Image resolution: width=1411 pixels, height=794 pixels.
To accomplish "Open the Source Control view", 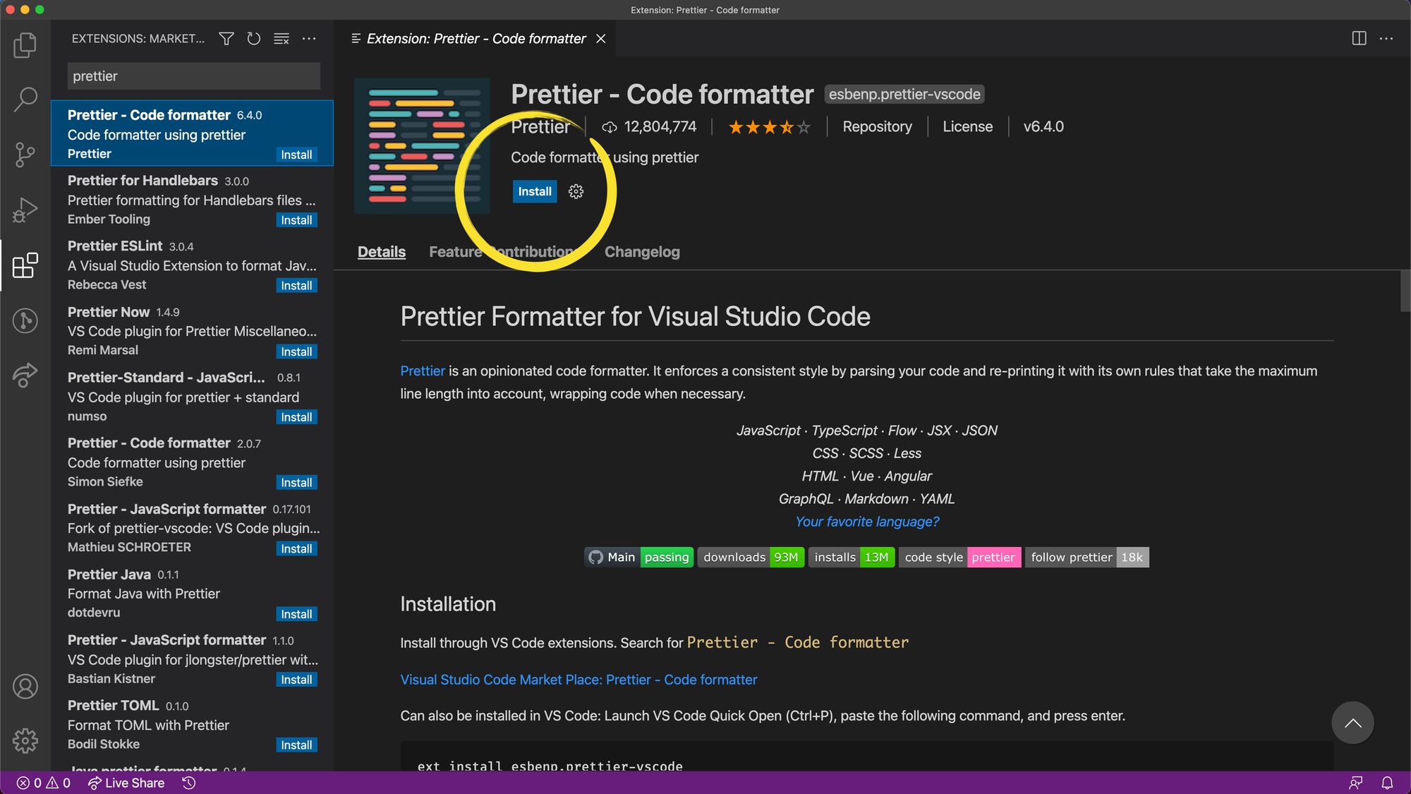I will tap(25, 155).
